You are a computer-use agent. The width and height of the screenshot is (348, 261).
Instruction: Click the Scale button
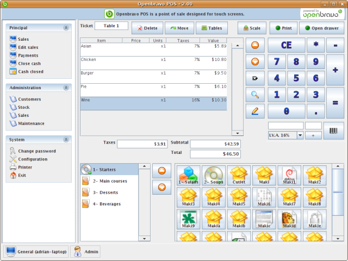click(252, 28)
